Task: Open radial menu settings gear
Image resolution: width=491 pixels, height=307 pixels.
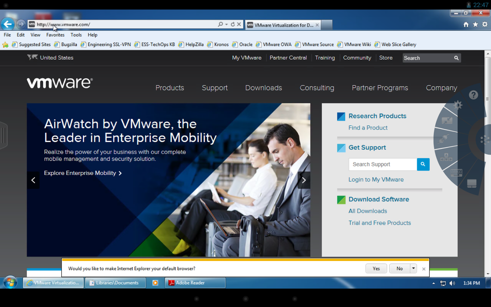Action: pyautogui.click(x=458, y=105)
